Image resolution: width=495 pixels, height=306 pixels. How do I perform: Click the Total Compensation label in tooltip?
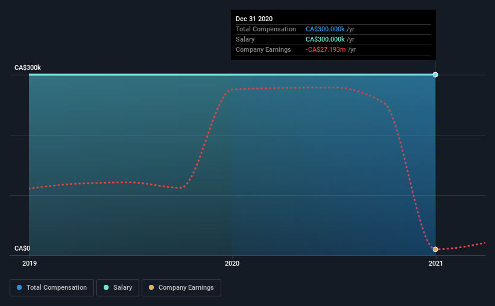pos(266,29)
